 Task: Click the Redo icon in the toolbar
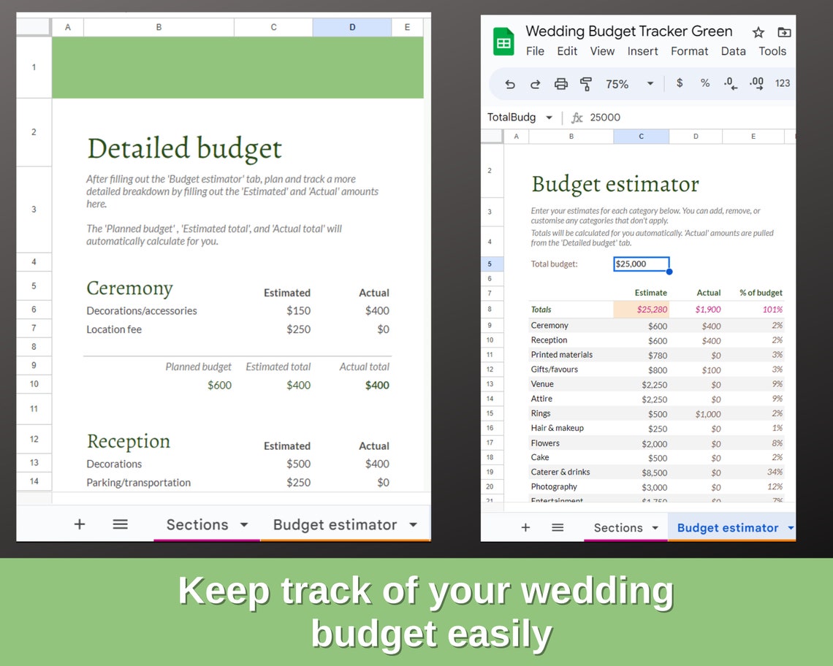536,84
